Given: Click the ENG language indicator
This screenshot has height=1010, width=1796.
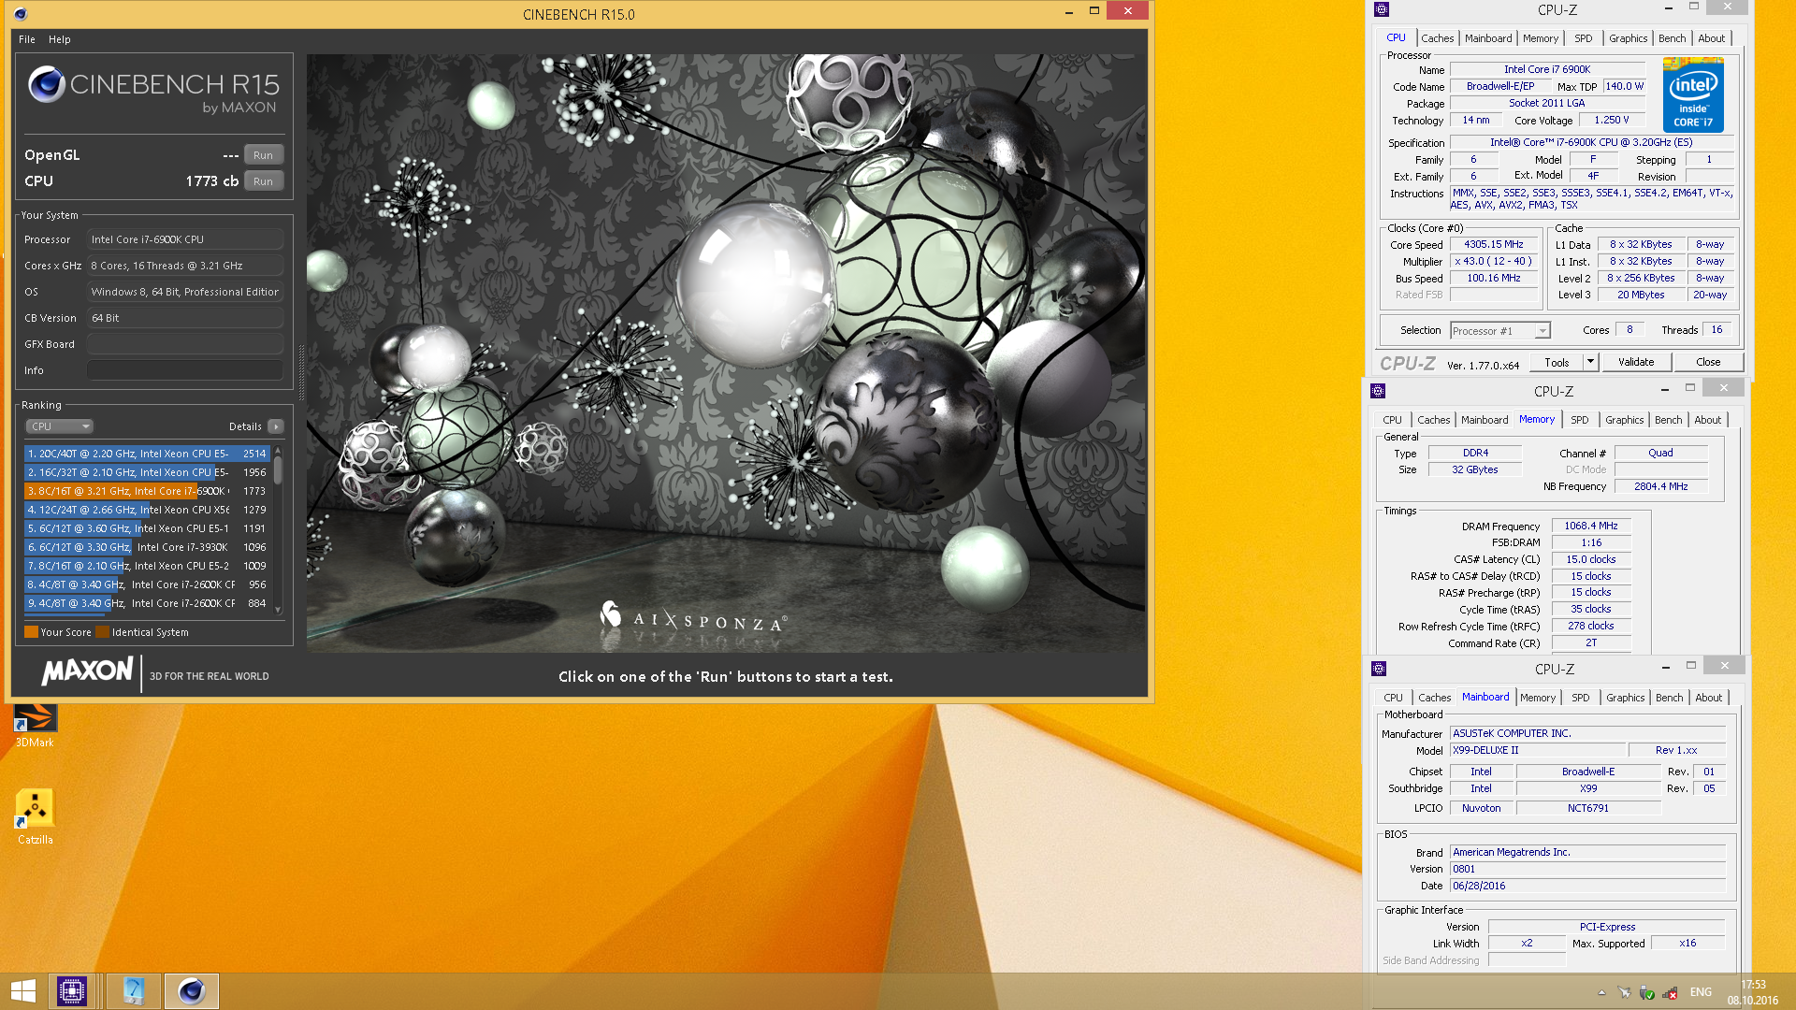Looking at the screenshot, I should pyautogui.click(x=1701, y=993).
